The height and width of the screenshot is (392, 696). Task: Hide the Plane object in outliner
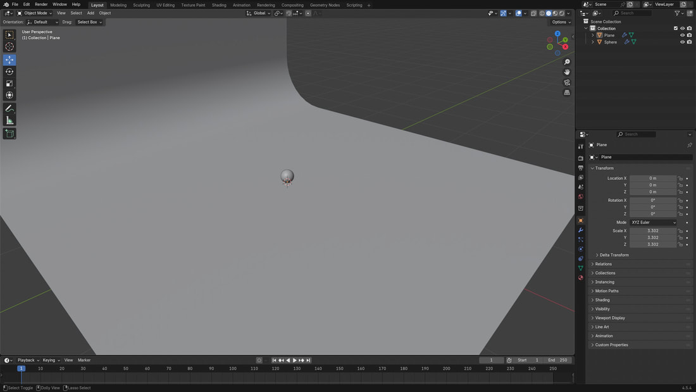pos(682,35)
